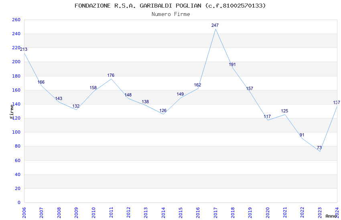Click x-axis year 2008
341x220 pixels.
pos(59,213)
